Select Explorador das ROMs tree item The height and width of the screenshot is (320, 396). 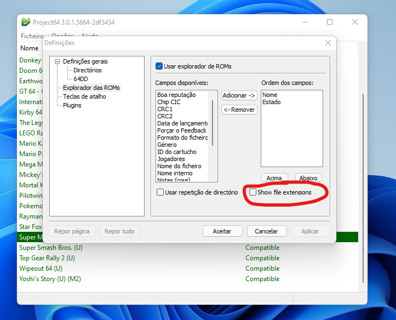click(x=91, y=88)
